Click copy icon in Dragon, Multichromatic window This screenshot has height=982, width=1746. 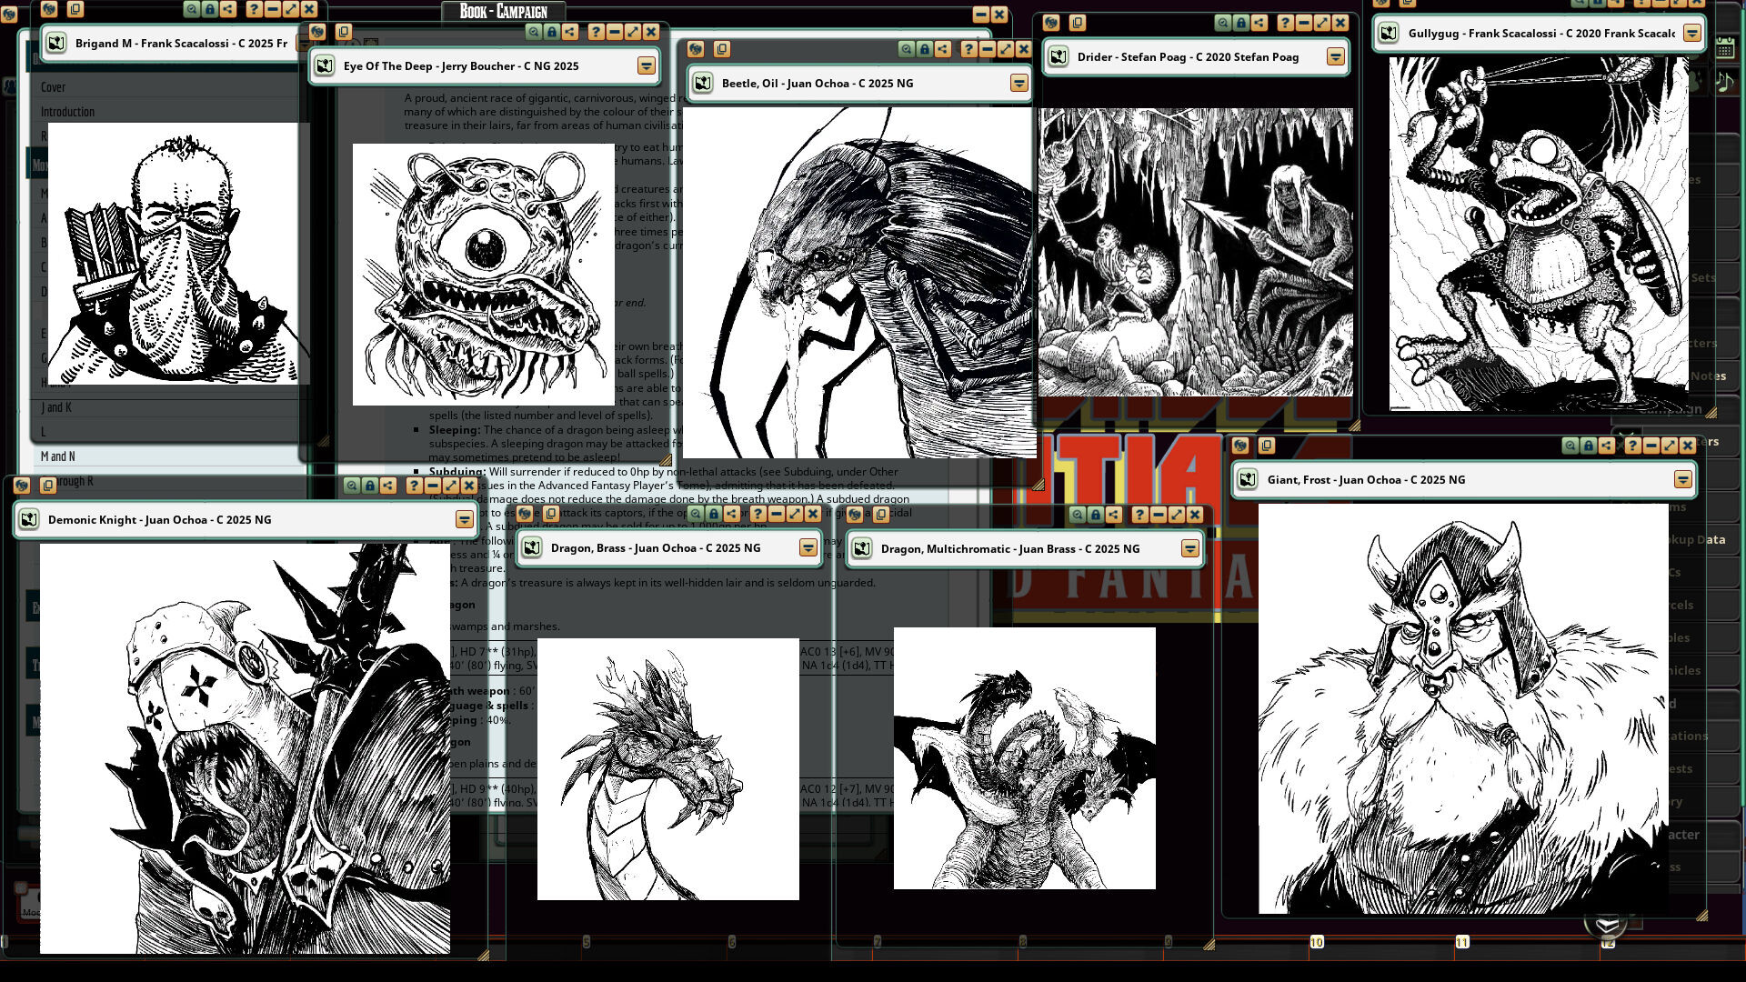pos(880,515)
